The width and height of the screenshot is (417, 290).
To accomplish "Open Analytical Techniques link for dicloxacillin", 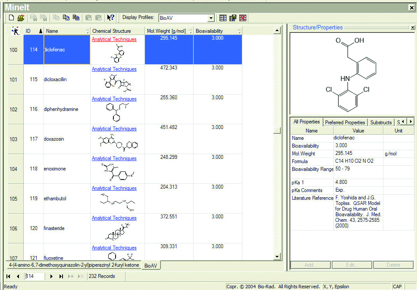I will pyautogui.click(x=114, y=69).
